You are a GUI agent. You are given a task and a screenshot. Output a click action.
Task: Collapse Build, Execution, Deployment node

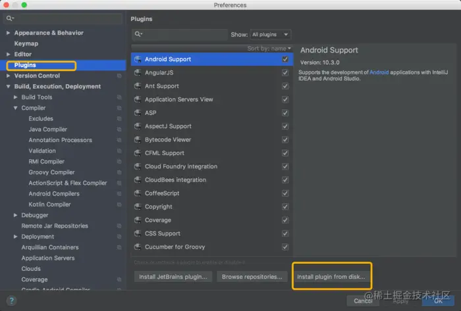tap(8, 87)
